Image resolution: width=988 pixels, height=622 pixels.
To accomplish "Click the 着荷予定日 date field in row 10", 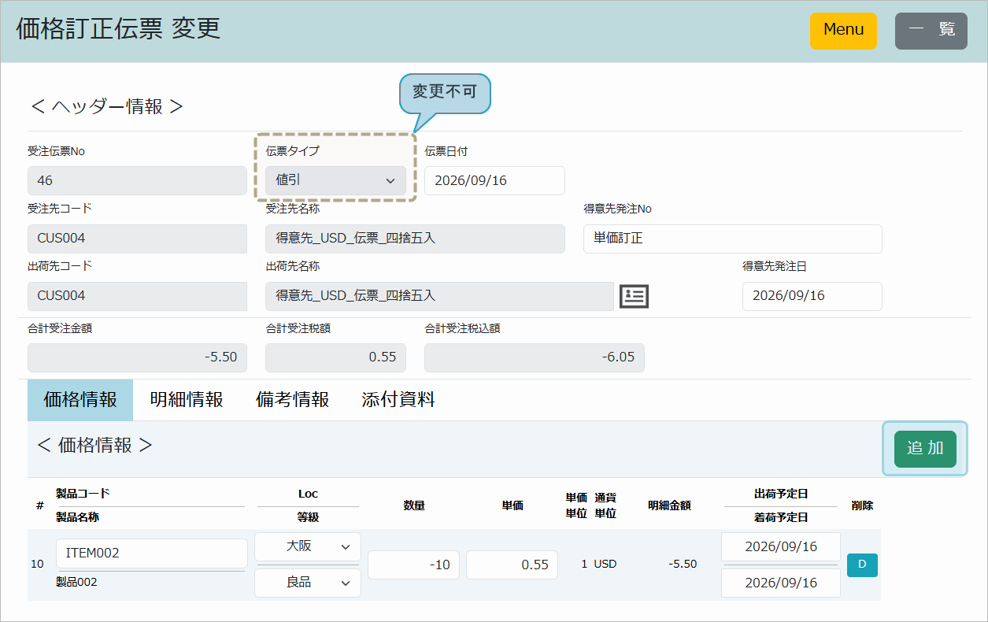I will (781, 583).
